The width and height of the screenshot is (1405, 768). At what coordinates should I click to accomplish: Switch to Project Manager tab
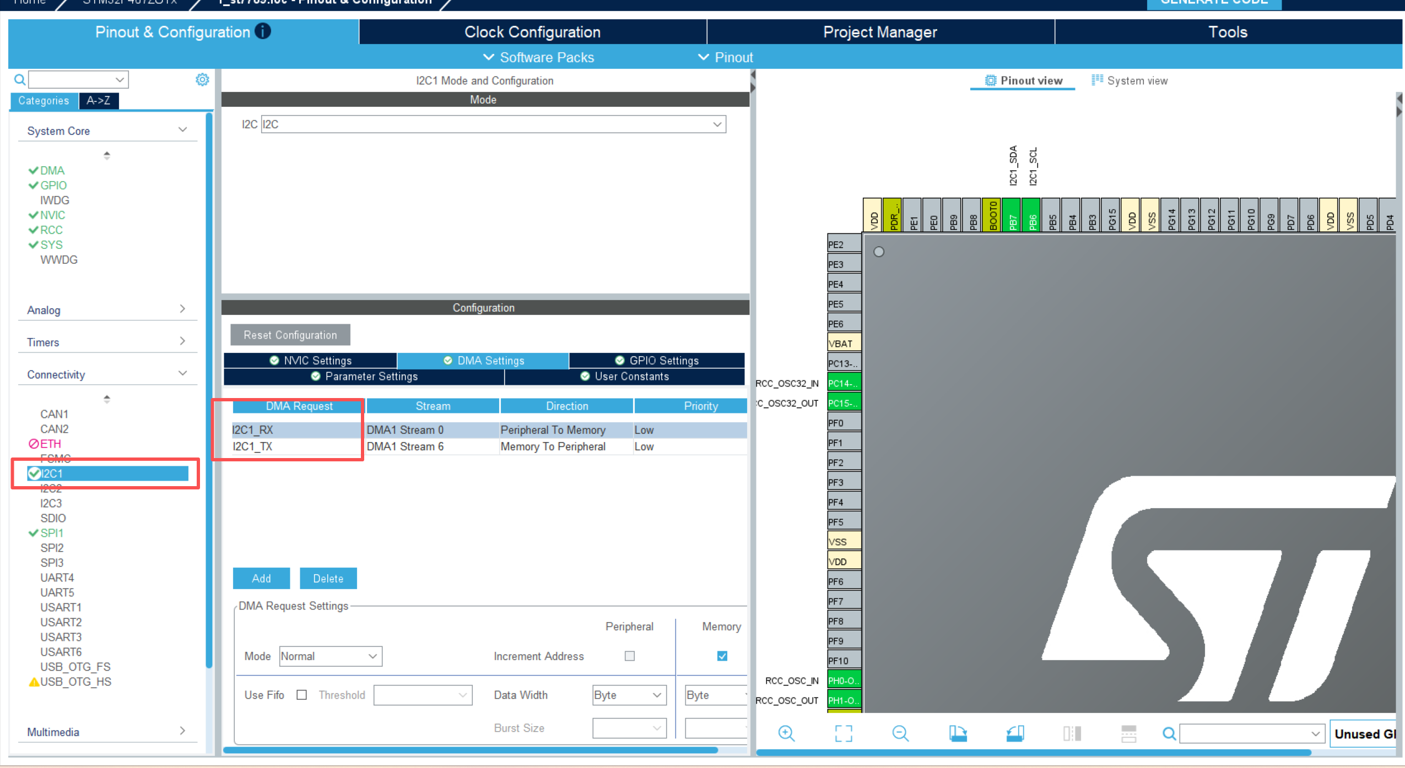(880, 32)
